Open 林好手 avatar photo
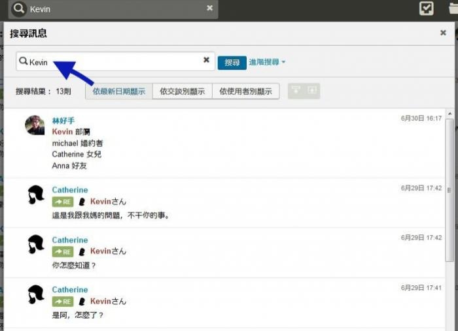Viewport: 458px width, 331px height. coord(35,125)
